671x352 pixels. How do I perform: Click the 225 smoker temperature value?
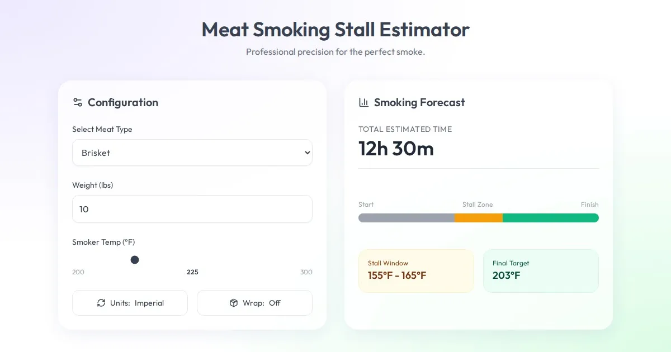[192, 272]
